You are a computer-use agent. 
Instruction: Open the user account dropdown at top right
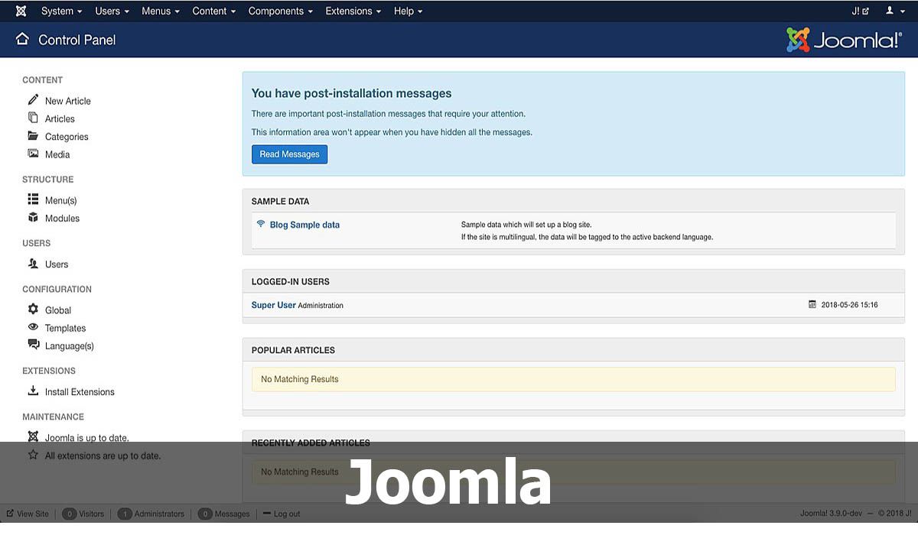click(x=894, y=11)
